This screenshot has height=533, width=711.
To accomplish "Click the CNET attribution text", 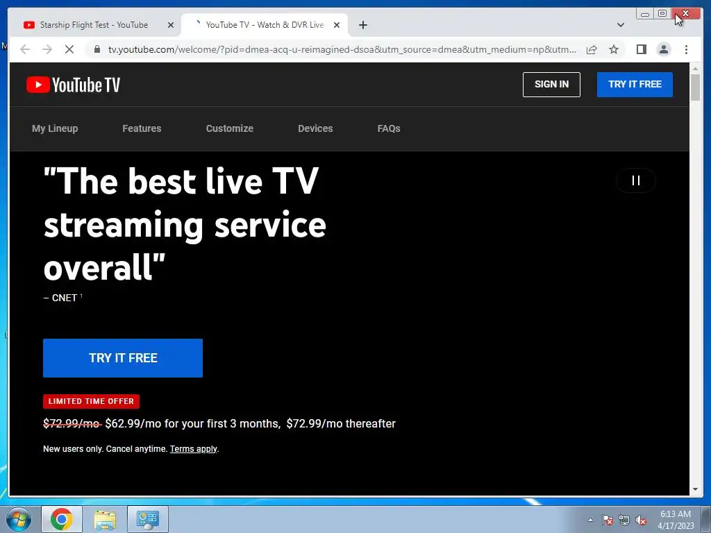I will tap(62, 298).
